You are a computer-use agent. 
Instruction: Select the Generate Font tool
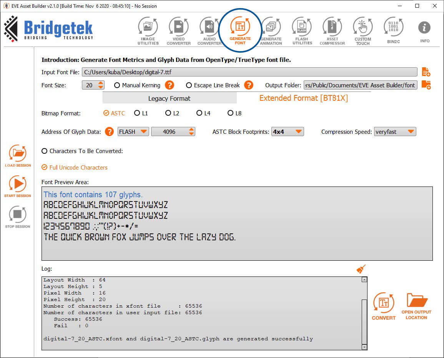click(x=240, y=30)
